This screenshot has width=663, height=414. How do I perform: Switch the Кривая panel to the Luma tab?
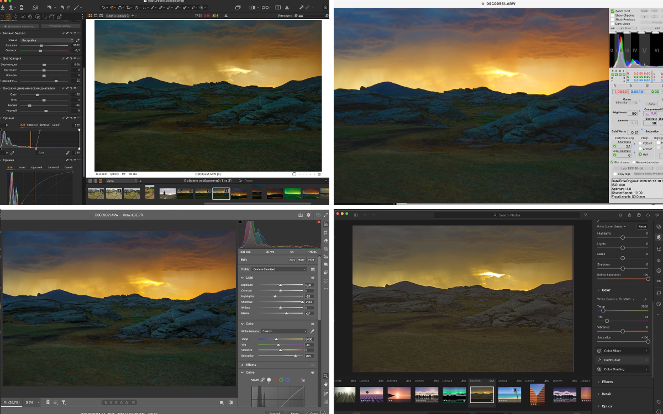pos(22,167)
